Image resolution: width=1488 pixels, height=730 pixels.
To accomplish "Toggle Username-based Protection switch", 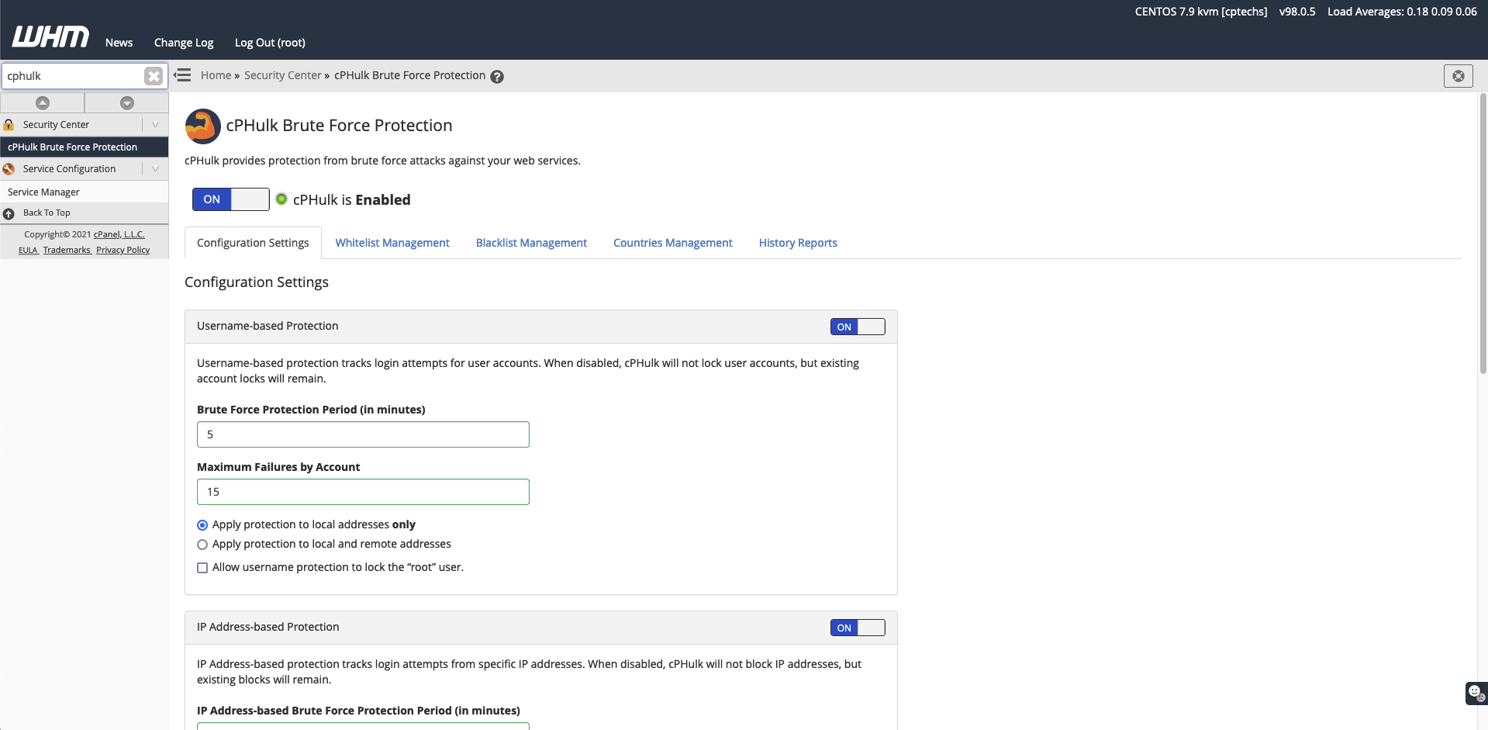I will click(x=858, y=327).
